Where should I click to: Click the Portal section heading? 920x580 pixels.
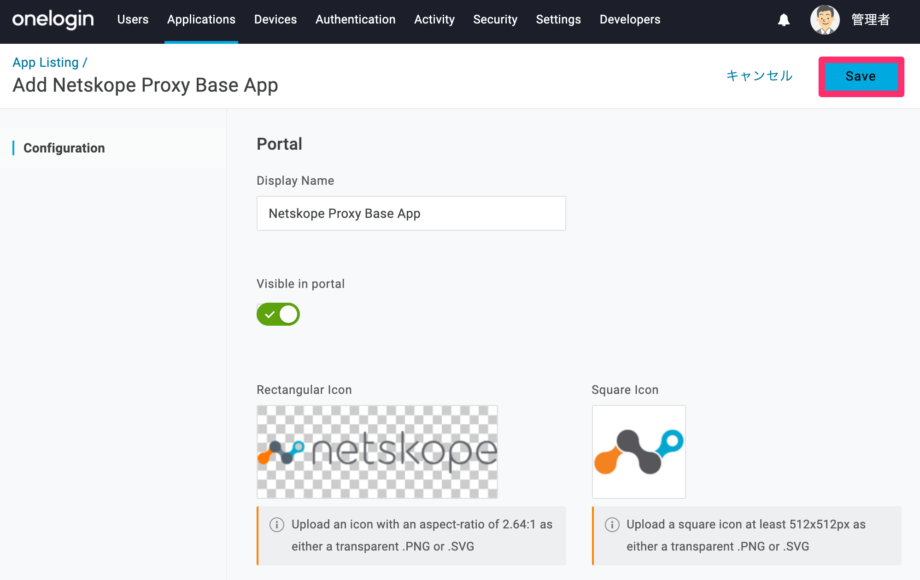(279, 144)
